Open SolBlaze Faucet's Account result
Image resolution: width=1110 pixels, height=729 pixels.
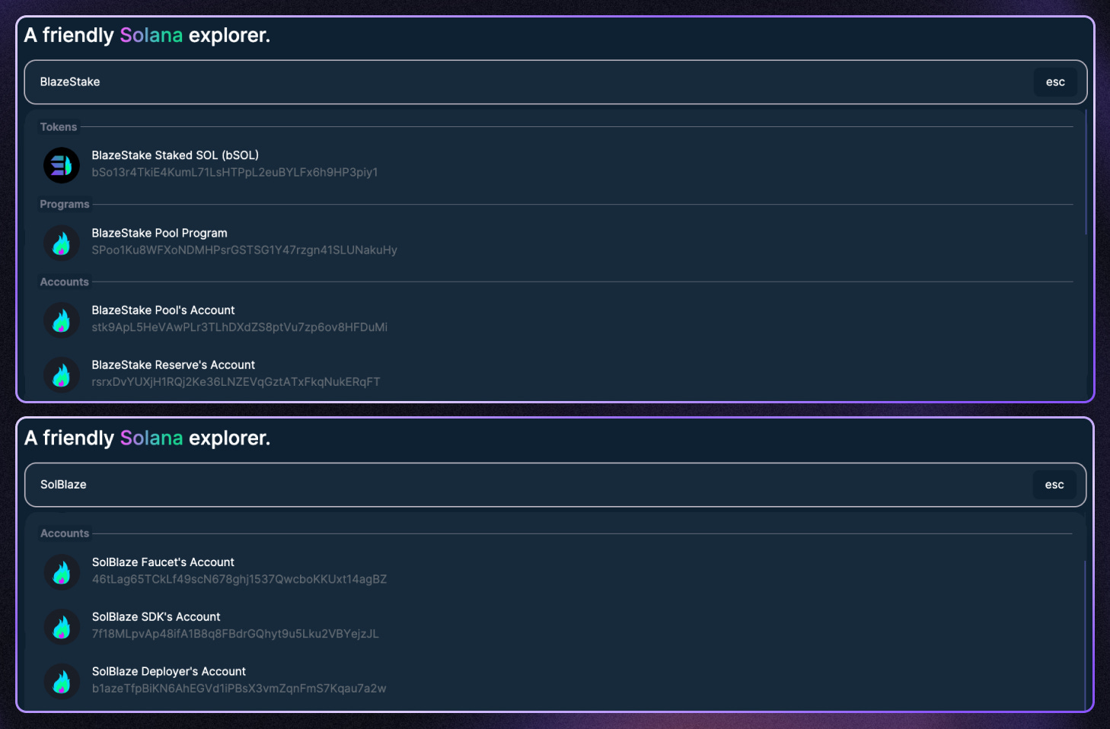click(x=557, y=571)
